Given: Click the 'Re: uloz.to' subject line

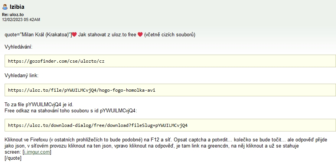Looking at the screenshot, I should click(x=13, y=15).
